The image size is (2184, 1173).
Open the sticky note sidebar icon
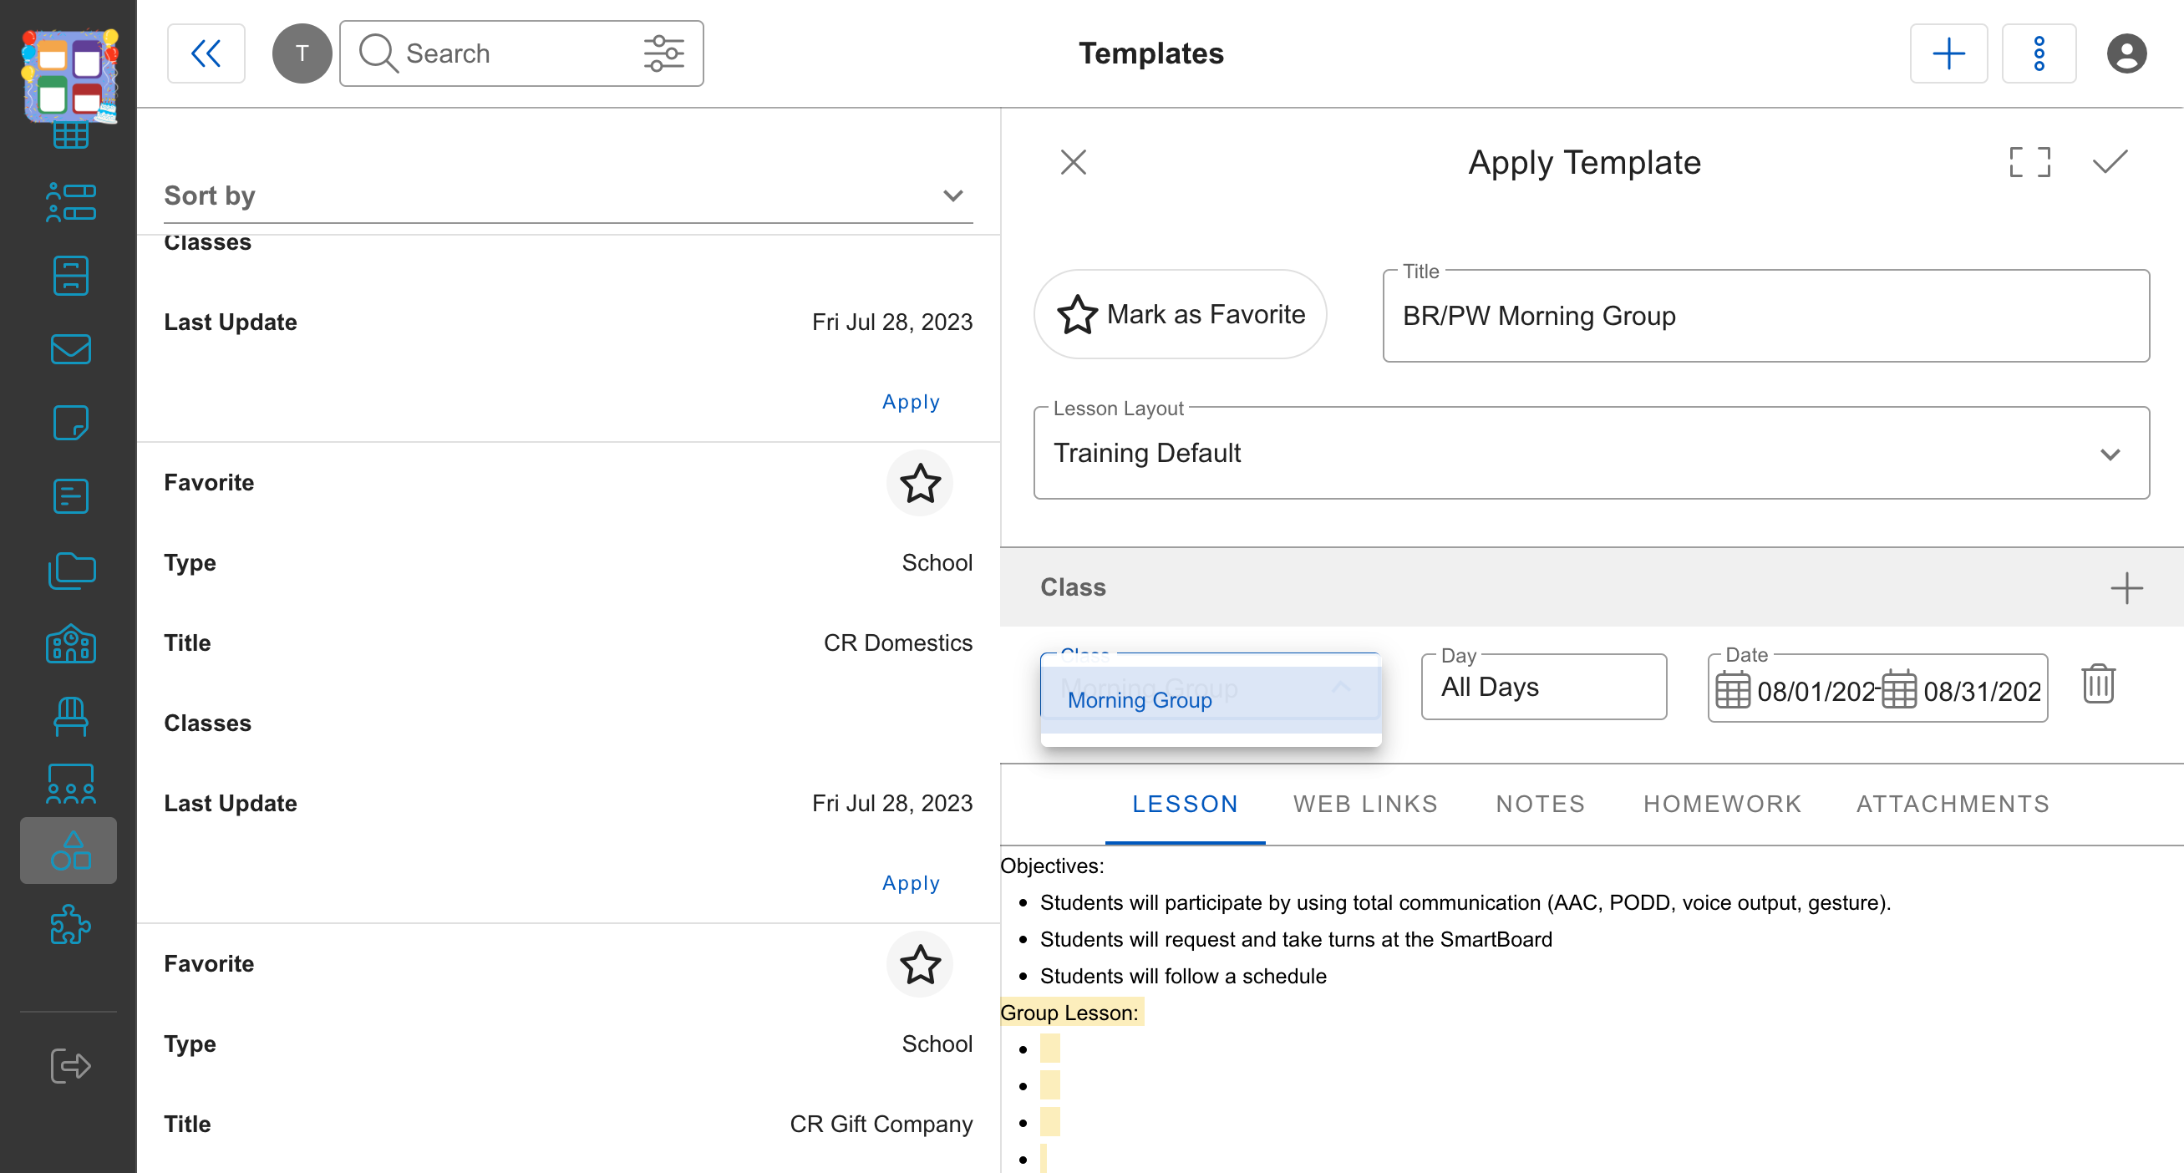click(x=70, y=422)
